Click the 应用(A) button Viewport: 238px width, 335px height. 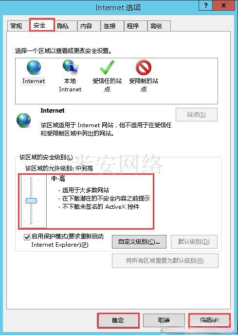(x=209, y=320)
